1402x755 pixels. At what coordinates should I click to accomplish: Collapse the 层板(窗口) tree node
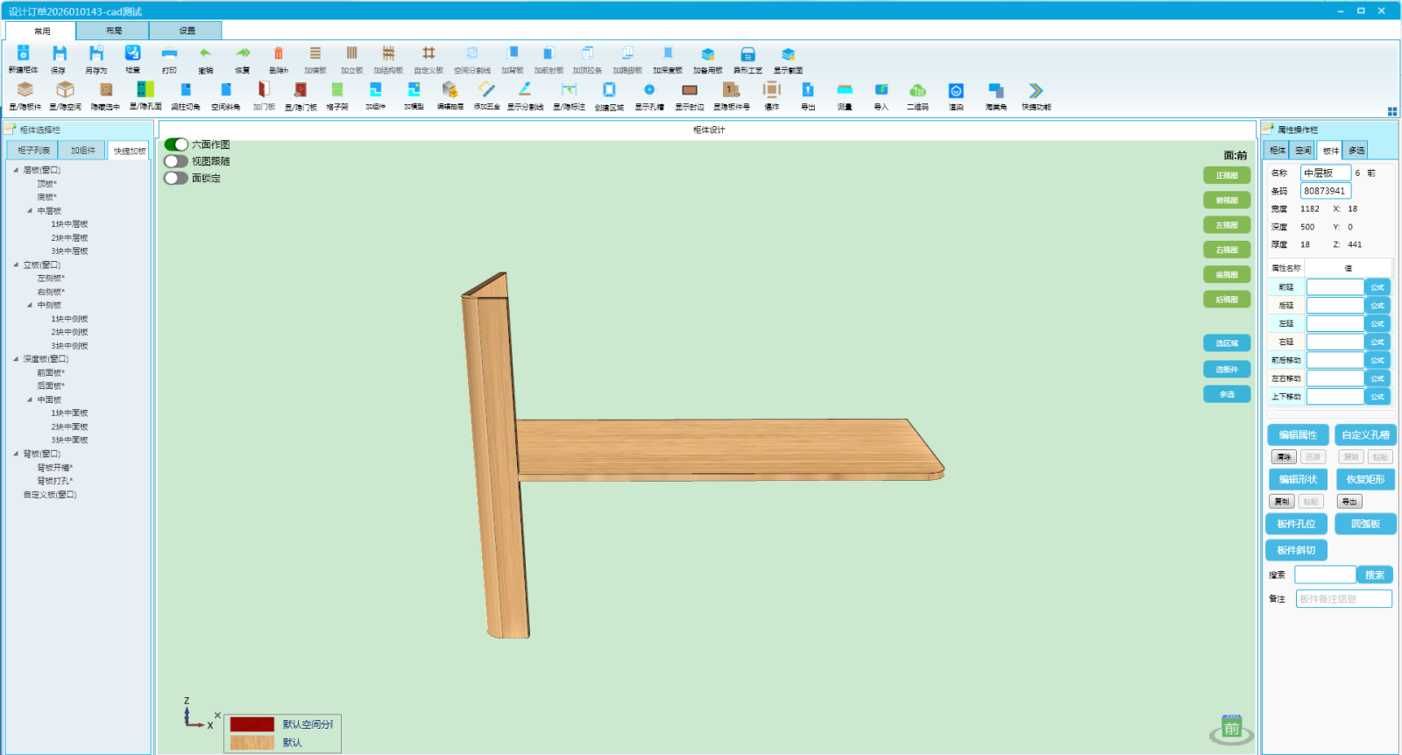(x=16, y=170)
